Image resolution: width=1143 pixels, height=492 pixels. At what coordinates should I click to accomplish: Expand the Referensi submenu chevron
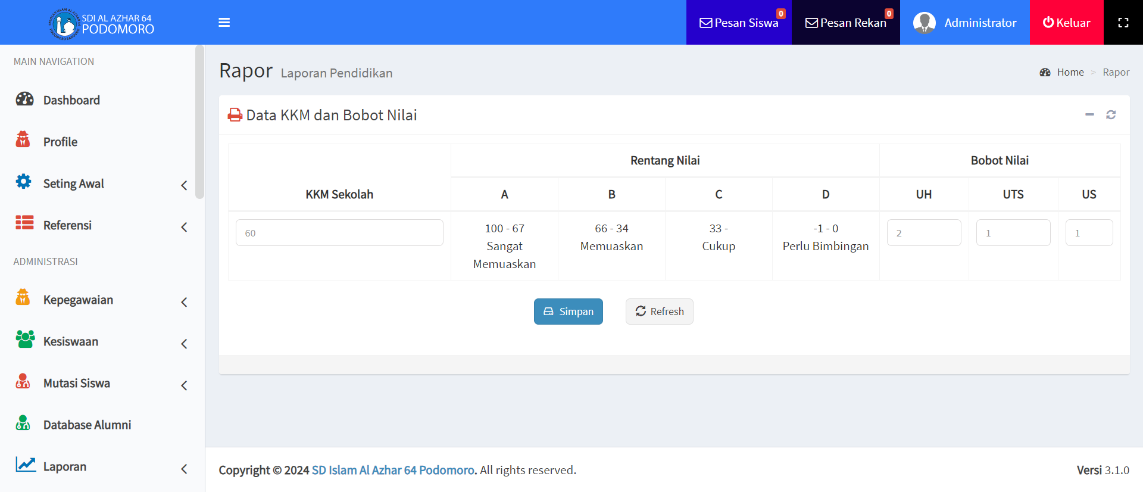(184, 227)
